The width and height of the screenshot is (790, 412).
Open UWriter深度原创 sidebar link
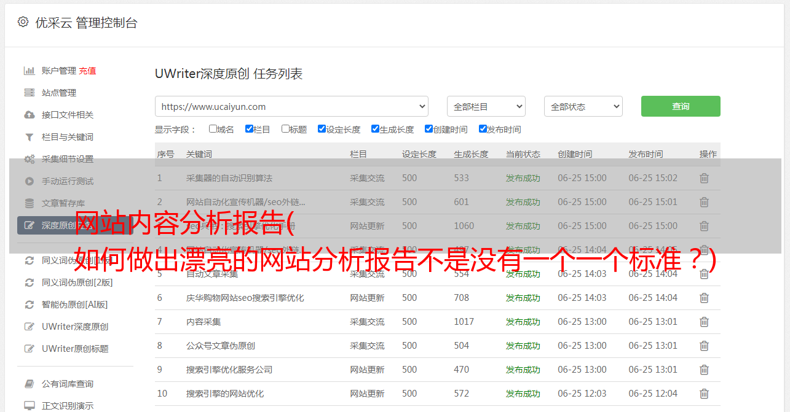(x=75, y=327)
